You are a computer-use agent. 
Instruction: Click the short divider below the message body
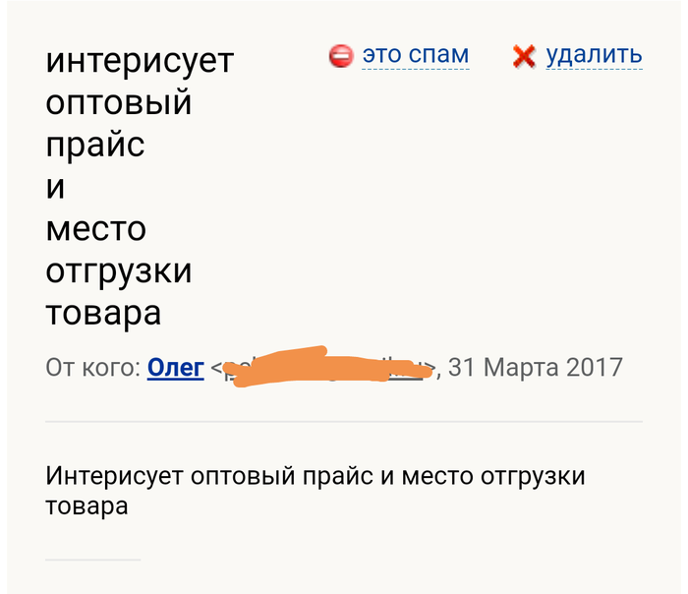[92, 560]
